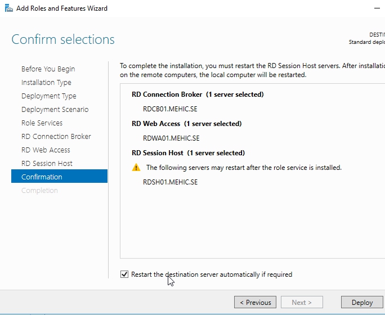This screenshot has width=385, height=315.
Task: Click the wizard icon in title bar
Action: click(8, 8)
